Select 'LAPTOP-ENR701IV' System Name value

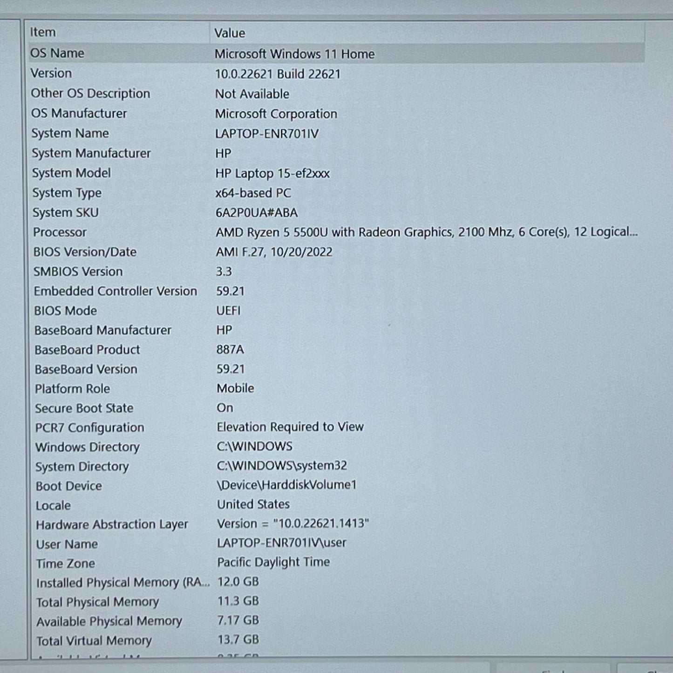coord(267,134)
